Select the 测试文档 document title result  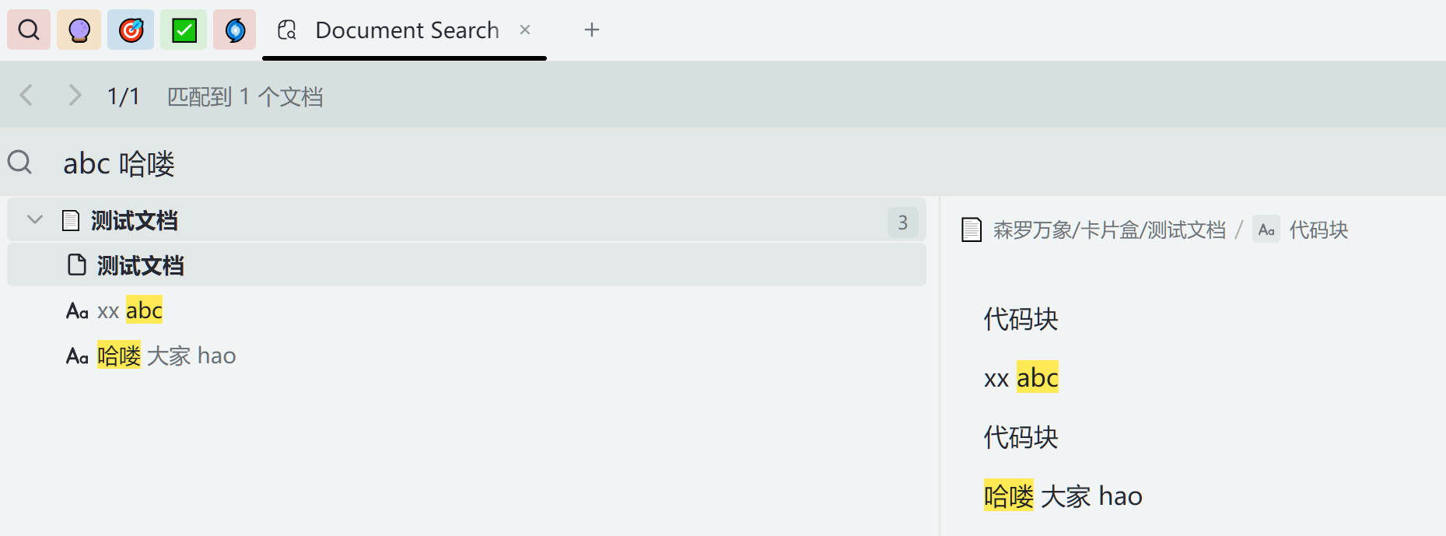(140, 266)
